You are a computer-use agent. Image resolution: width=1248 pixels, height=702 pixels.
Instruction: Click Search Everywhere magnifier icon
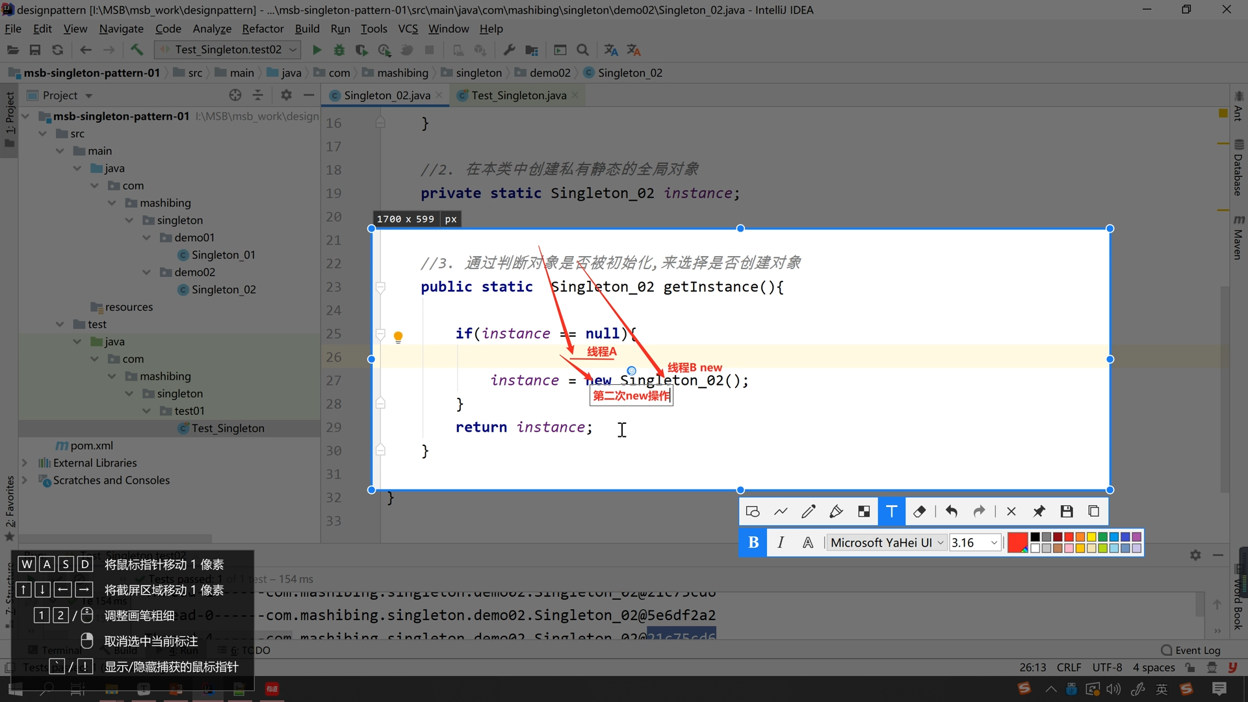click(x=583, y=50)
